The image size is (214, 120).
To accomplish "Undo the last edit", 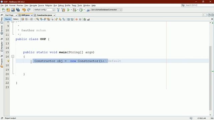I will [24, 10].
